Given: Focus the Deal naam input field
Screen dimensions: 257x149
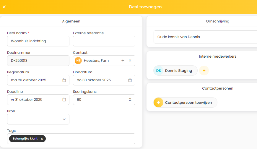Looking at the screenshot, I should point(38,41).
